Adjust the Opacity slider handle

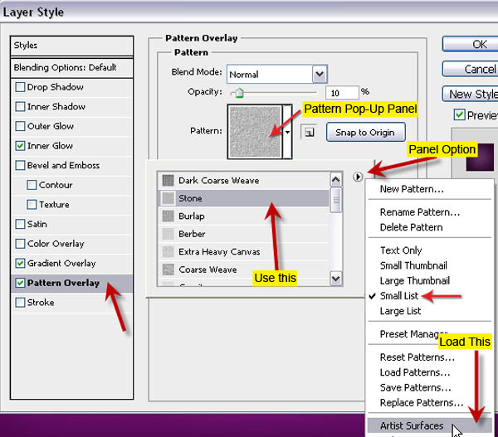click(241, 94)
